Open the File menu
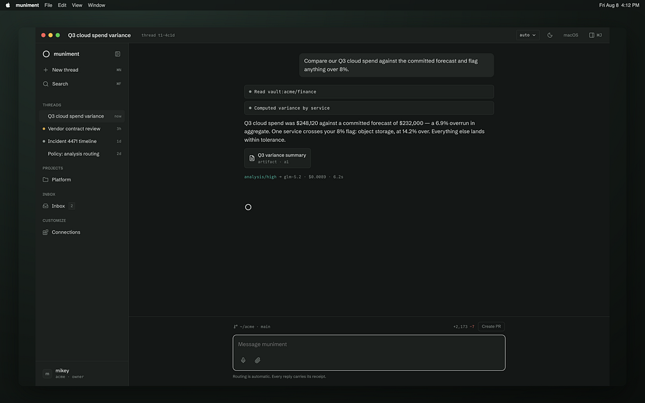Image resolution: width=645 pixels, height=403 pixels. click(x=48, y=5)
